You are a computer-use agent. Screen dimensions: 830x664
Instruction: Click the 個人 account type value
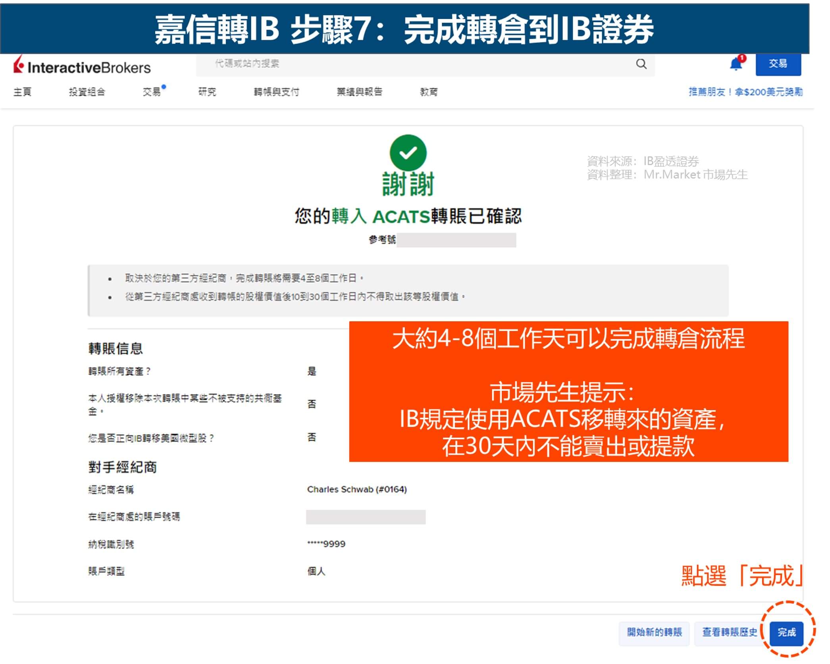316,571
